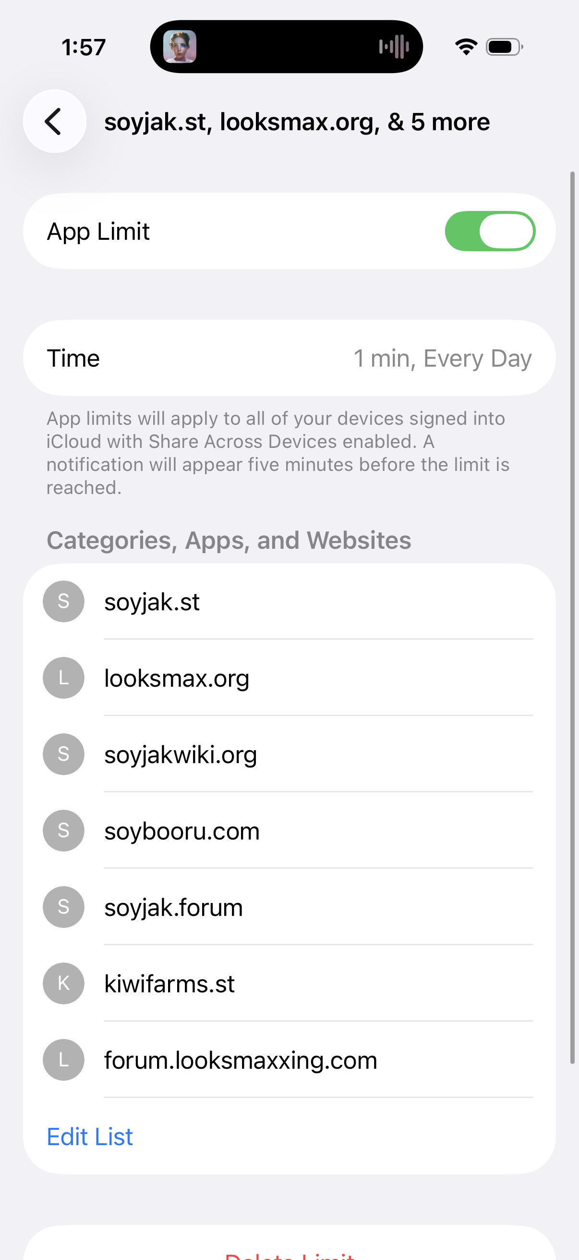The height and width of the screenshot is (1260, 579).
Task: Tap the 1:57 clock in status bar
Action: pyautogui.click(x=84, y=48)
